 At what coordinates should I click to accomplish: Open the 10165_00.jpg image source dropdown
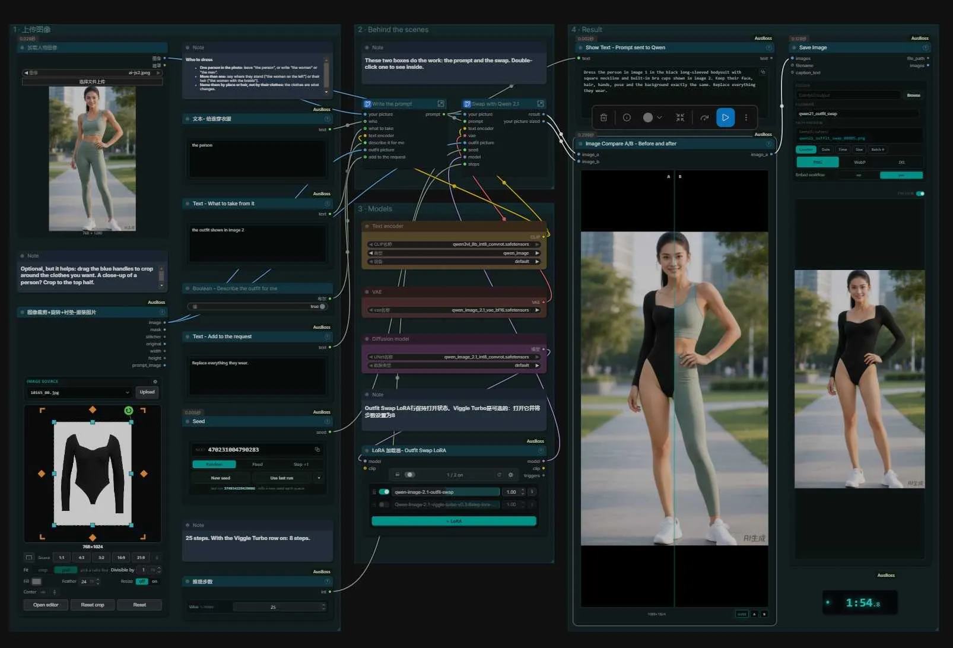click(80, 392)
